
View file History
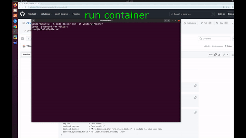[x=229, y=46]
